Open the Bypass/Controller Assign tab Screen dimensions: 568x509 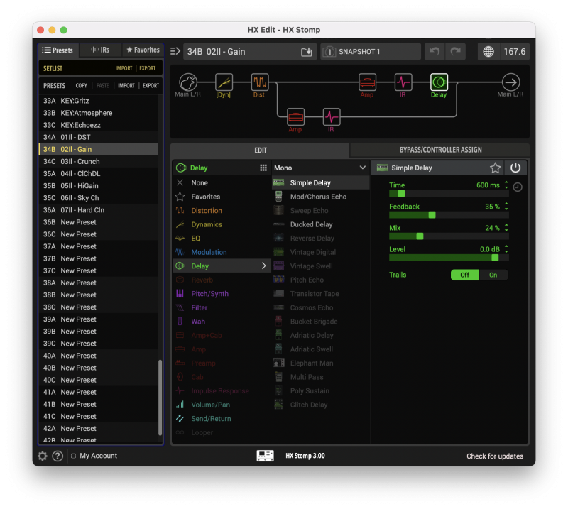coord(440,150)
